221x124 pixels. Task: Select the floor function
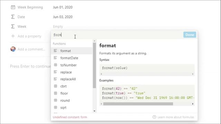coord(72,93)
